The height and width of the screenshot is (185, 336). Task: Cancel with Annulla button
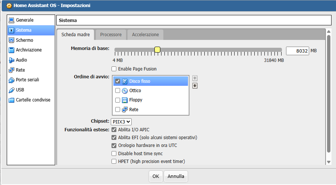click(x=176, y=176)
